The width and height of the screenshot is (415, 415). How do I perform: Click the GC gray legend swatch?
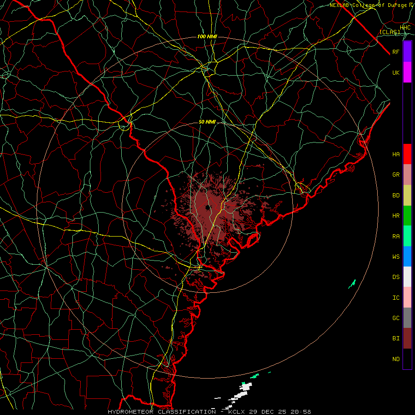coord(407,318)
